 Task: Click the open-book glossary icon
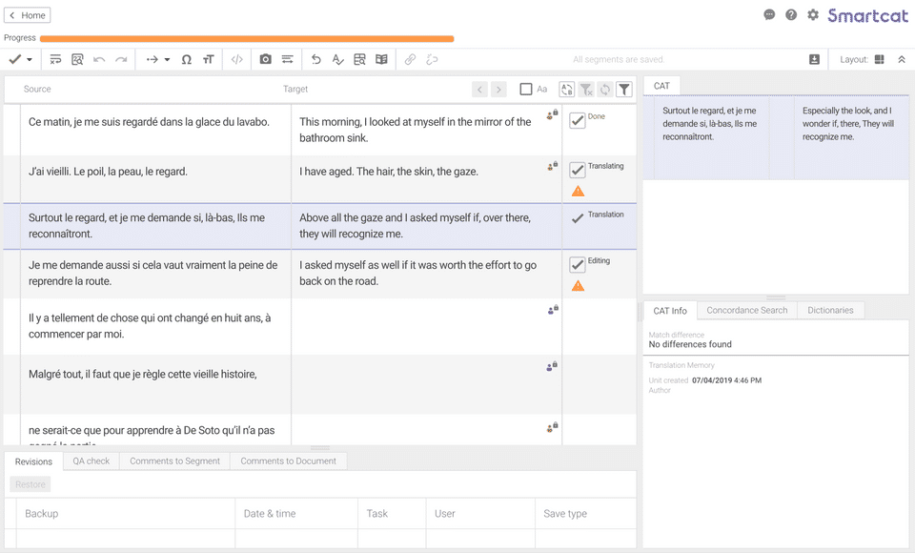(x=381, y=59)
